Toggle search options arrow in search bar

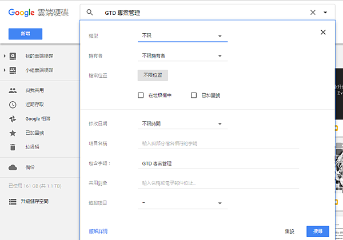[325, 13]
